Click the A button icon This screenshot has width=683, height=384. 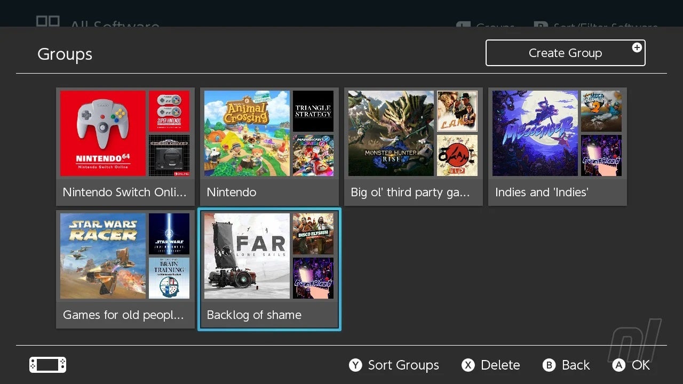(619, 365)
